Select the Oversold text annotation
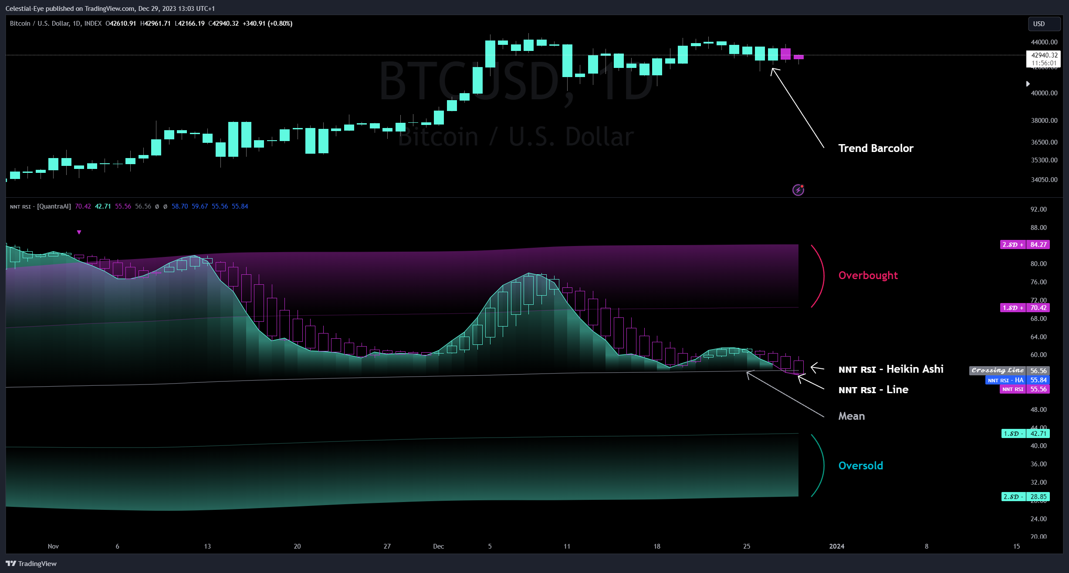The width and height of the screenshot is (1069, 573). click(x=861, y=466)
